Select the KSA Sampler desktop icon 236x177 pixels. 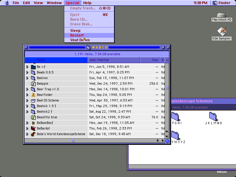pyautogui.click(x=222, y=32)
